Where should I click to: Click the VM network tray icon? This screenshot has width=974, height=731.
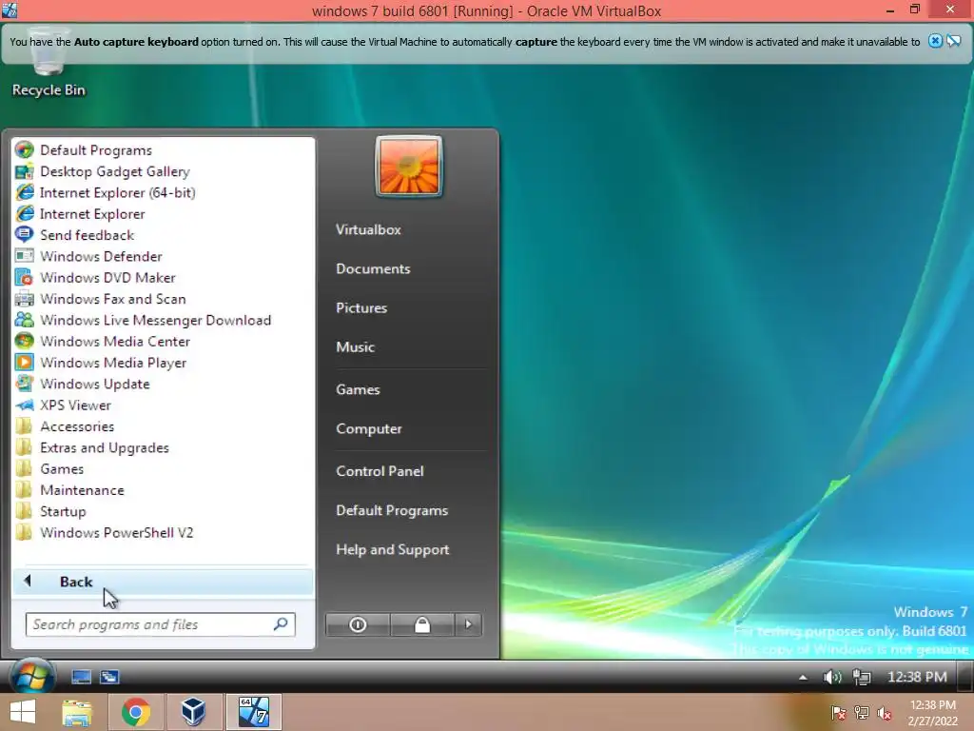pos(862,677)
